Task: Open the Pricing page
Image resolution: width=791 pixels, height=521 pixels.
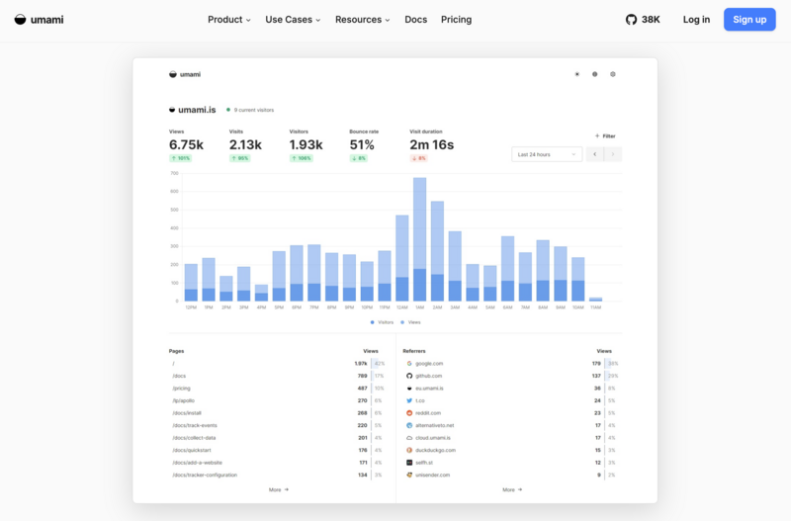Action: tap(456, 20)
